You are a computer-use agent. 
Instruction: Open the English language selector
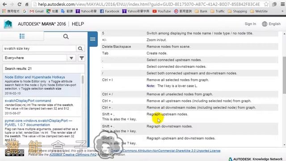click(x=271, y=24)
